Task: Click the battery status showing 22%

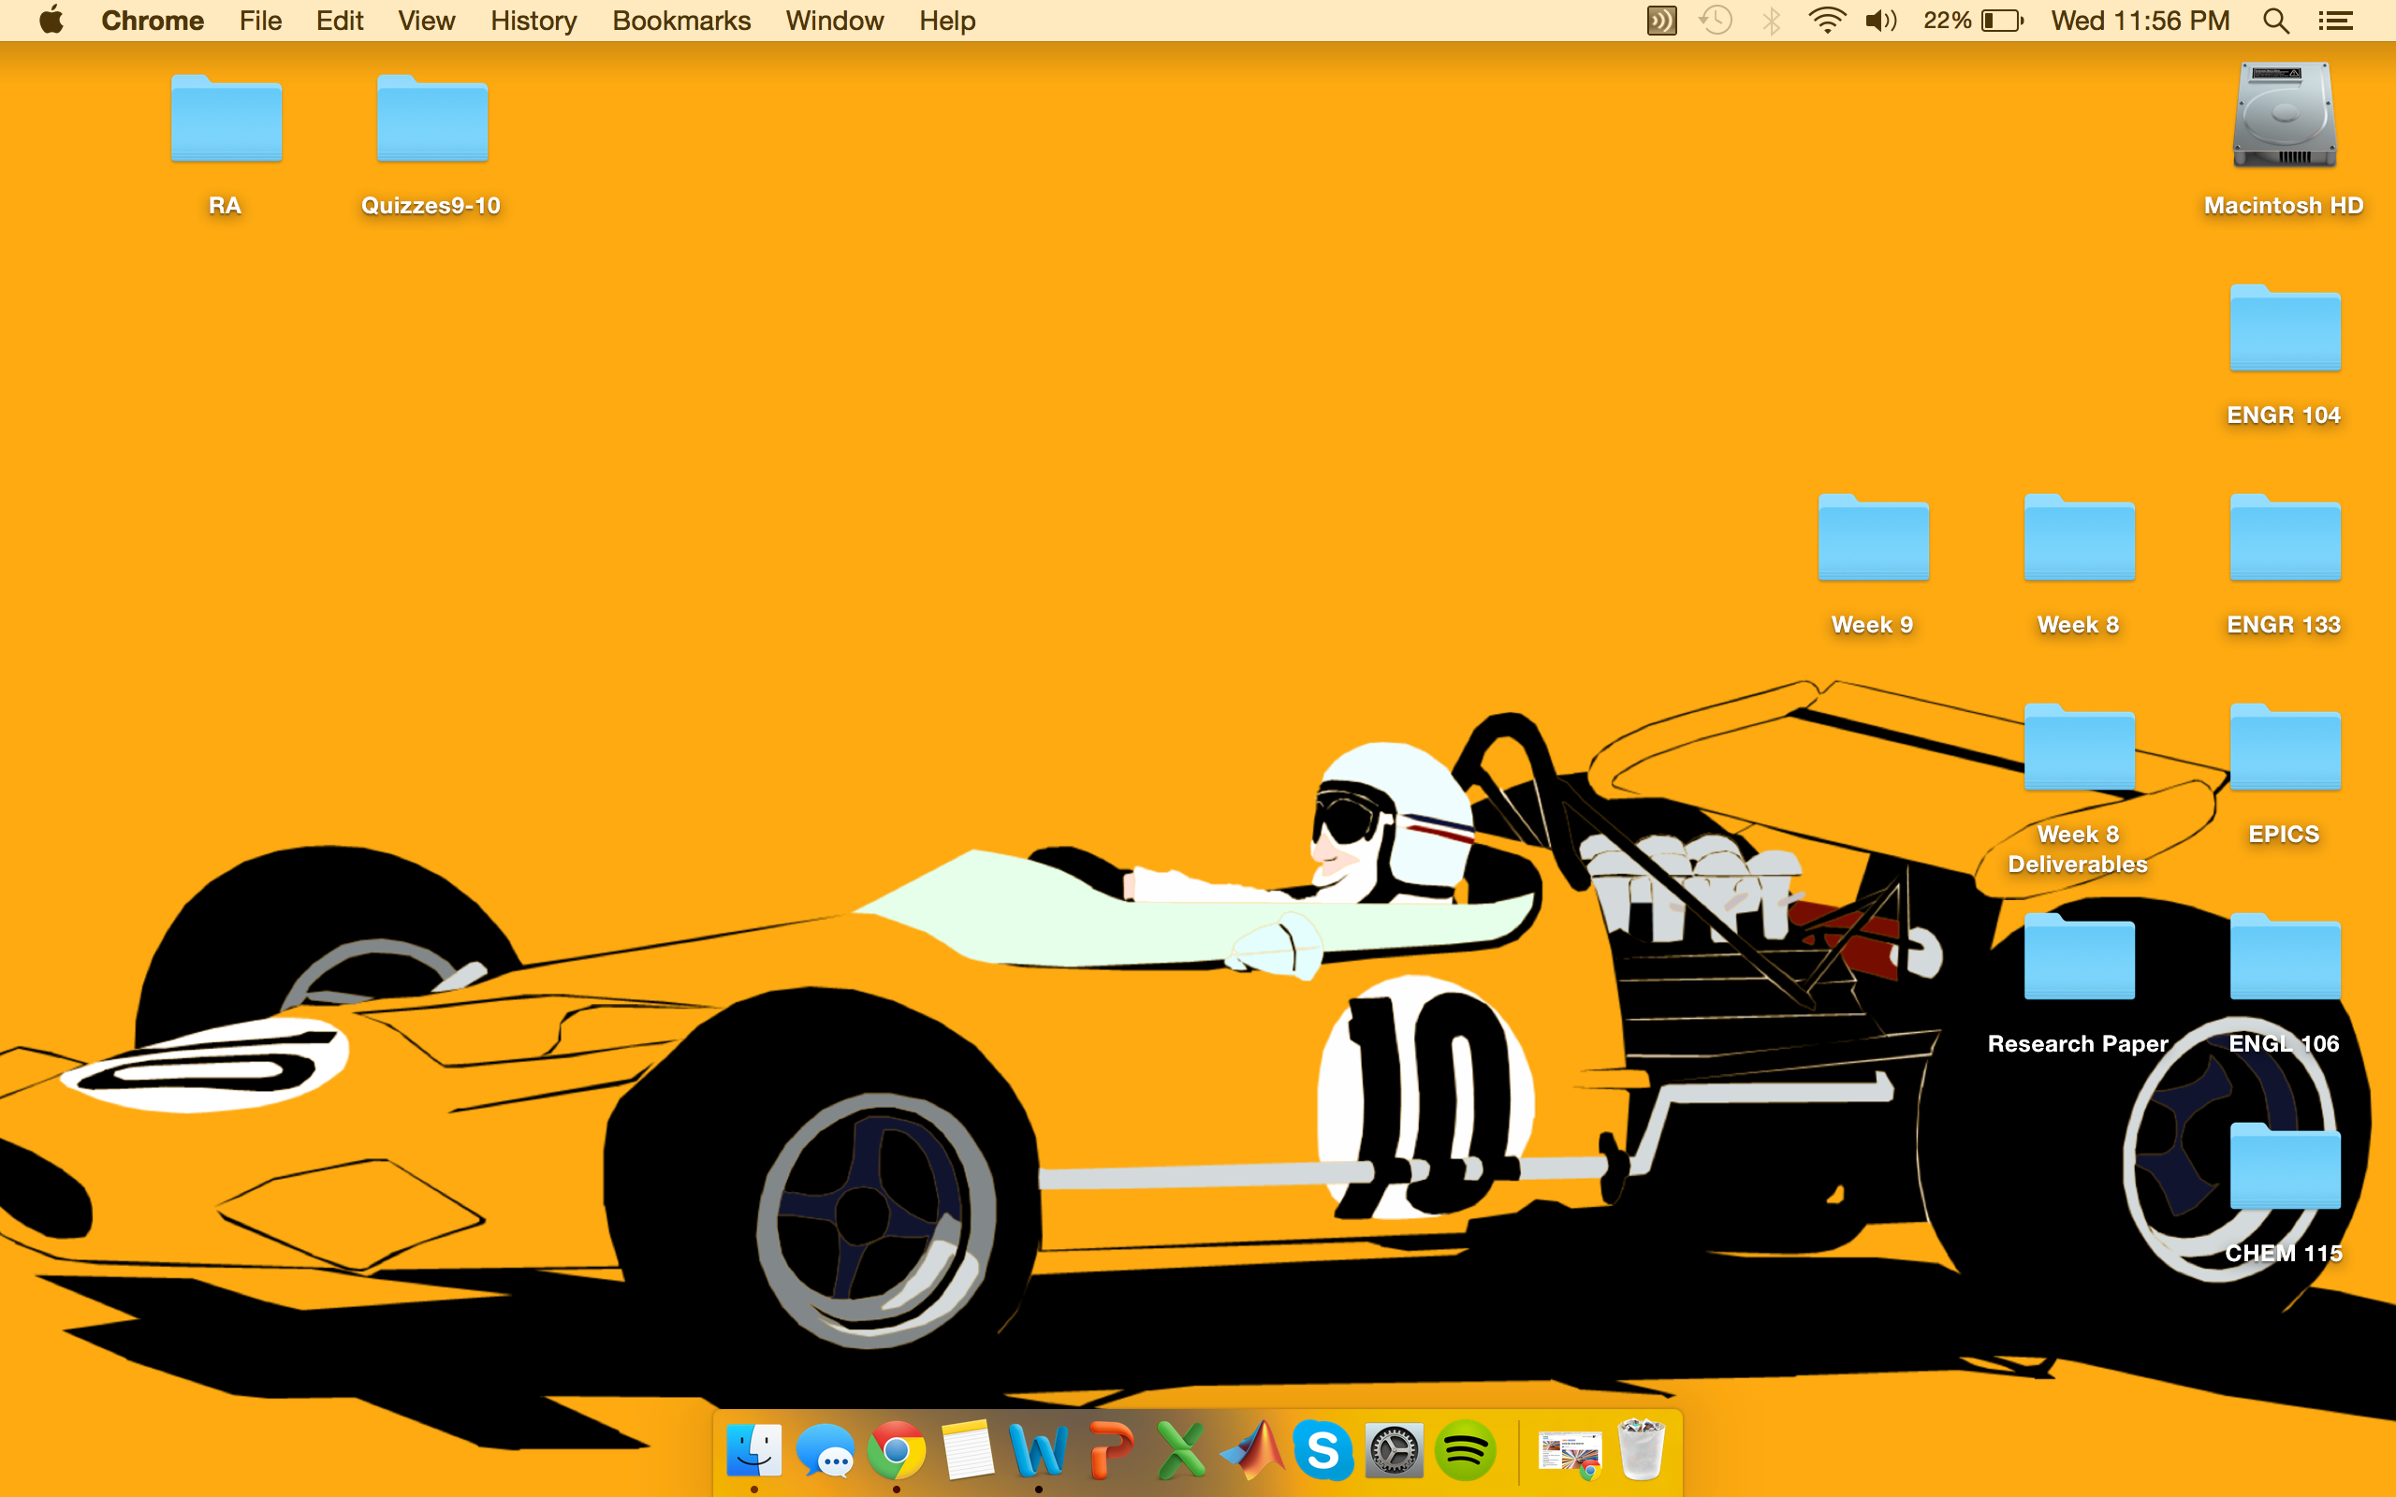Action: coord(1973,20)
